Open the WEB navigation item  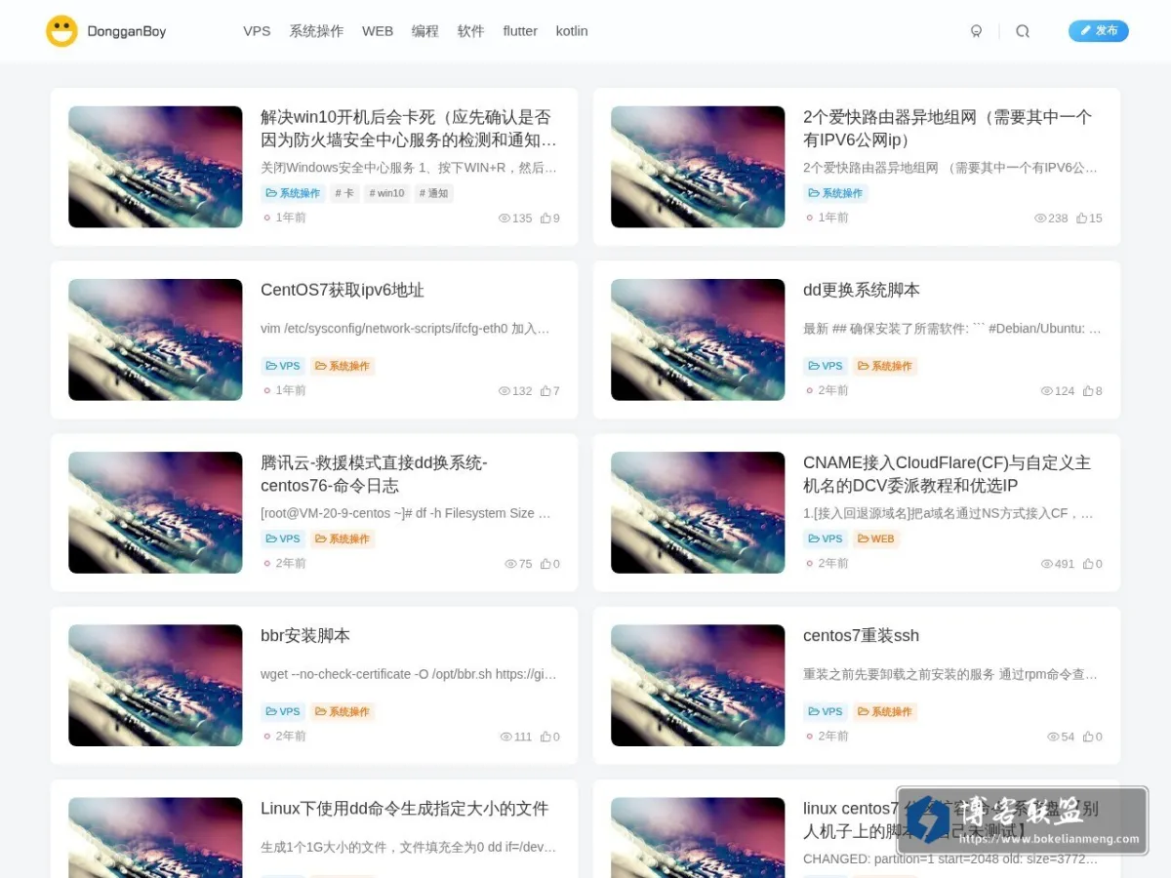tap(378, 31)
